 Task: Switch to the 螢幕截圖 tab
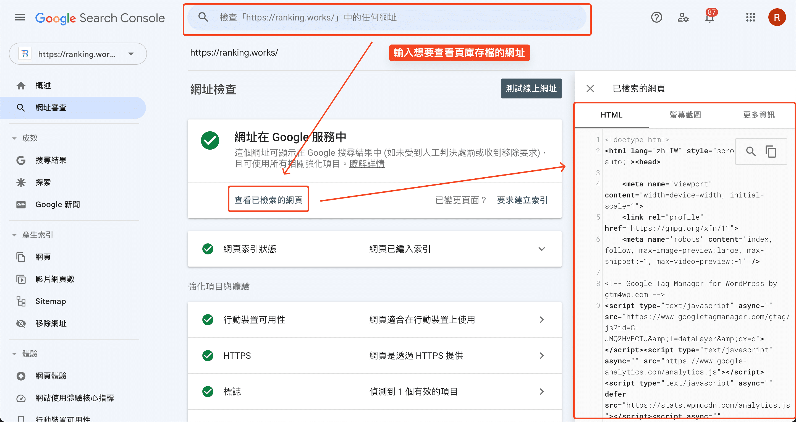coord(685,115)
